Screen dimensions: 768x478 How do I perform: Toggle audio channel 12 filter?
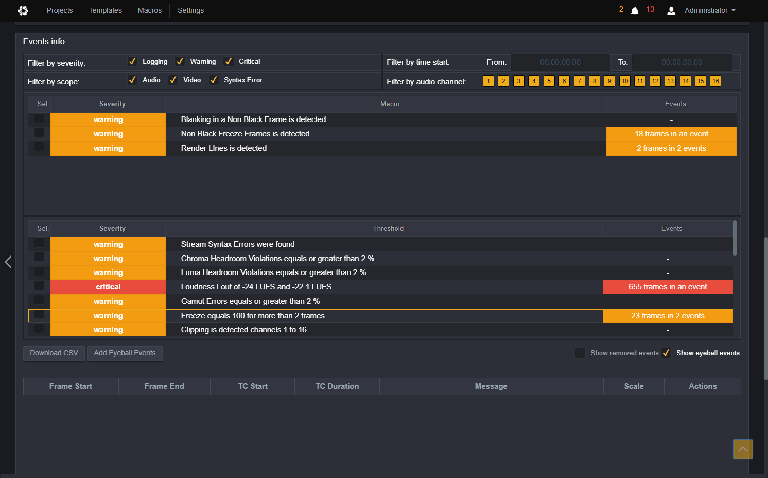coord(655,81)
